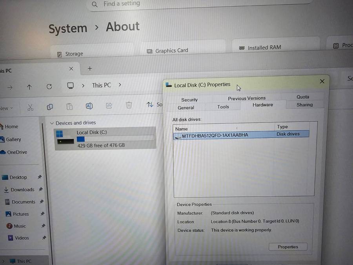Select the MTFDHBA512QFD disk drive entry
This screenshot has height=265, width=353.
(215, 135)
